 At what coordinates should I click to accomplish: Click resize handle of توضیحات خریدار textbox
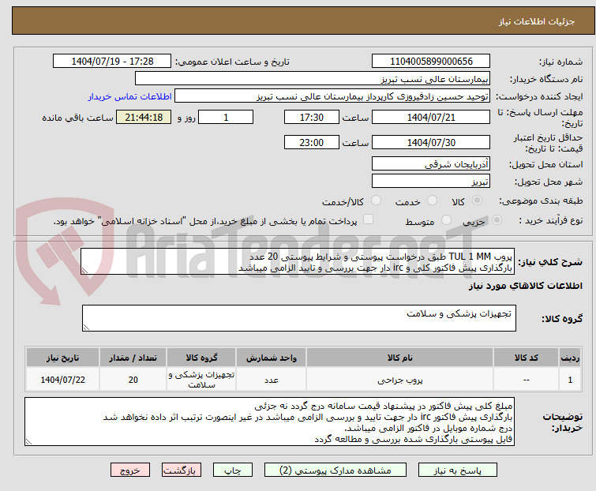click(28, 442)
